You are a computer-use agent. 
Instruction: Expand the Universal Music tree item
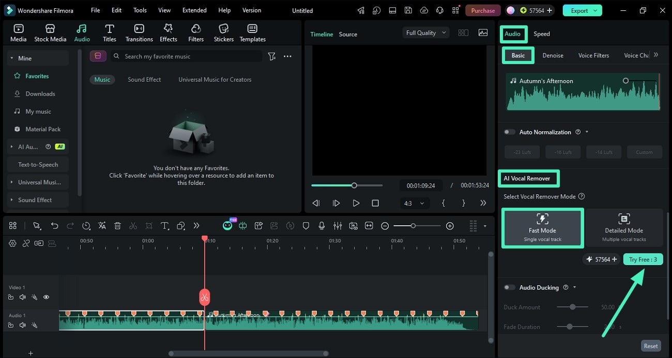(11, 182)
